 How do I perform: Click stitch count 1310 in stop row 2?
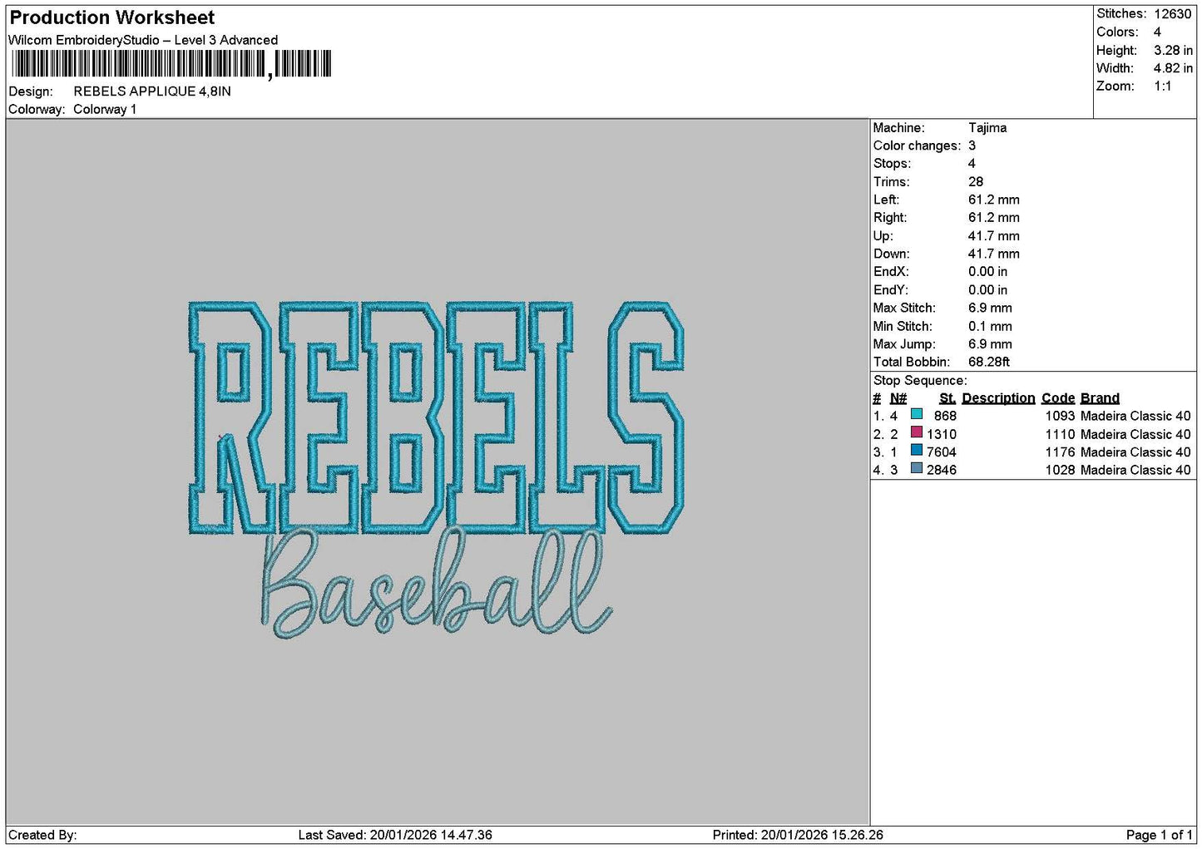click(942, 434)
